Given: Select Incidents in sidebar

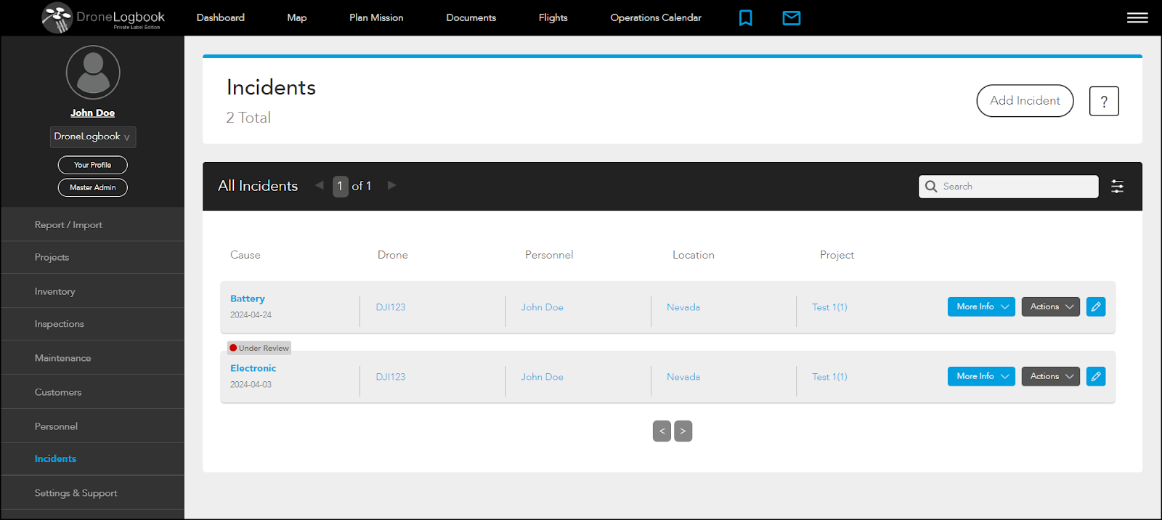Looking at the screenshot, I should click(92, 459).
